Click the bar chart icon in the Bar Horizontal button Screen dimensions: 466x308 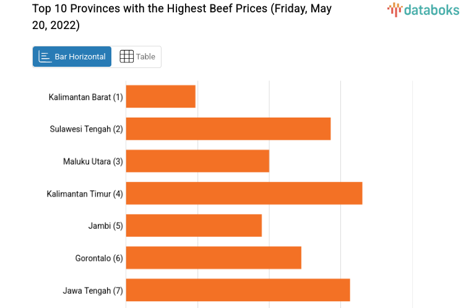coord(45,57)
